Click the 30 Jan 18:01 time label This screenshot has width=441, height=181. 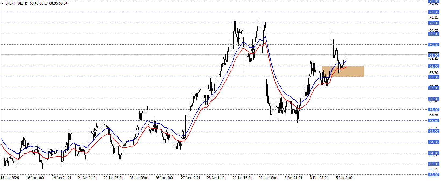click(x=268, y=178)
